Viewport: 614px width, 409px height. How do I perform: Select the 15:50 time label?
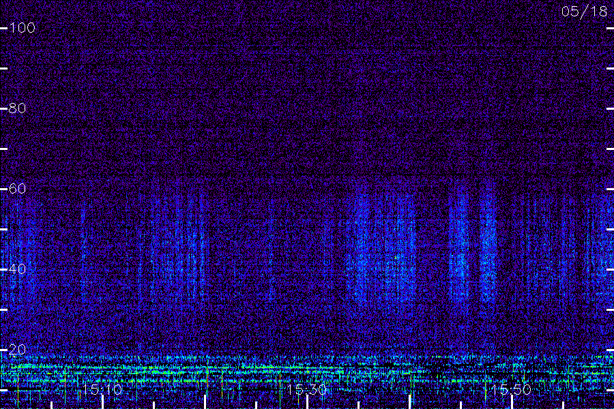point(511,390)
